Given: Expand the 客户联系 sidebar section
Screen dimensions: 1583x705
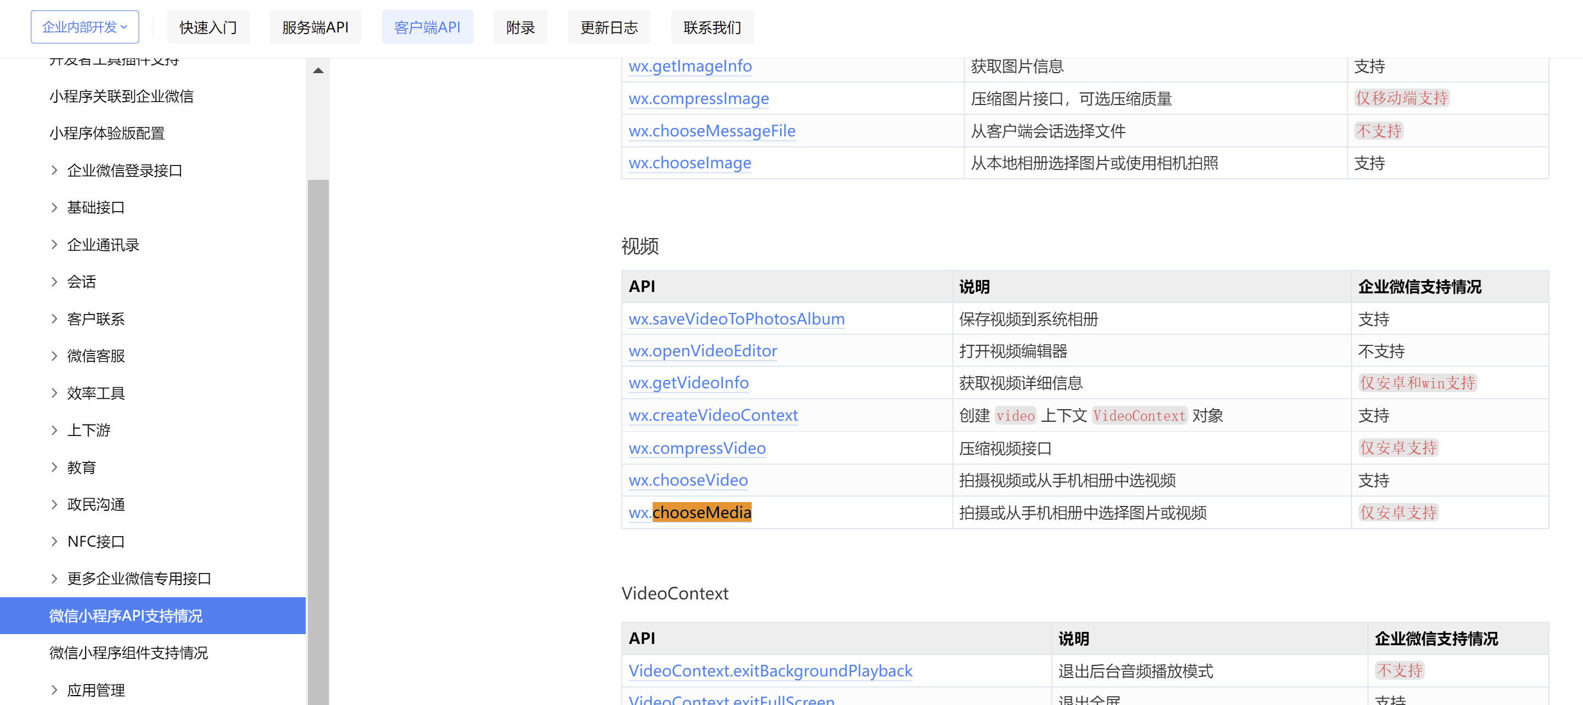Looking at the screenshot, I should [95, 318].
